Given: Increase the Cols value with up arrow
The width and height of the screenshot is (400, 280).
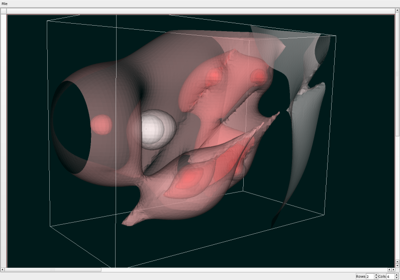Looking at the screenshot, I should coord(396,275).
